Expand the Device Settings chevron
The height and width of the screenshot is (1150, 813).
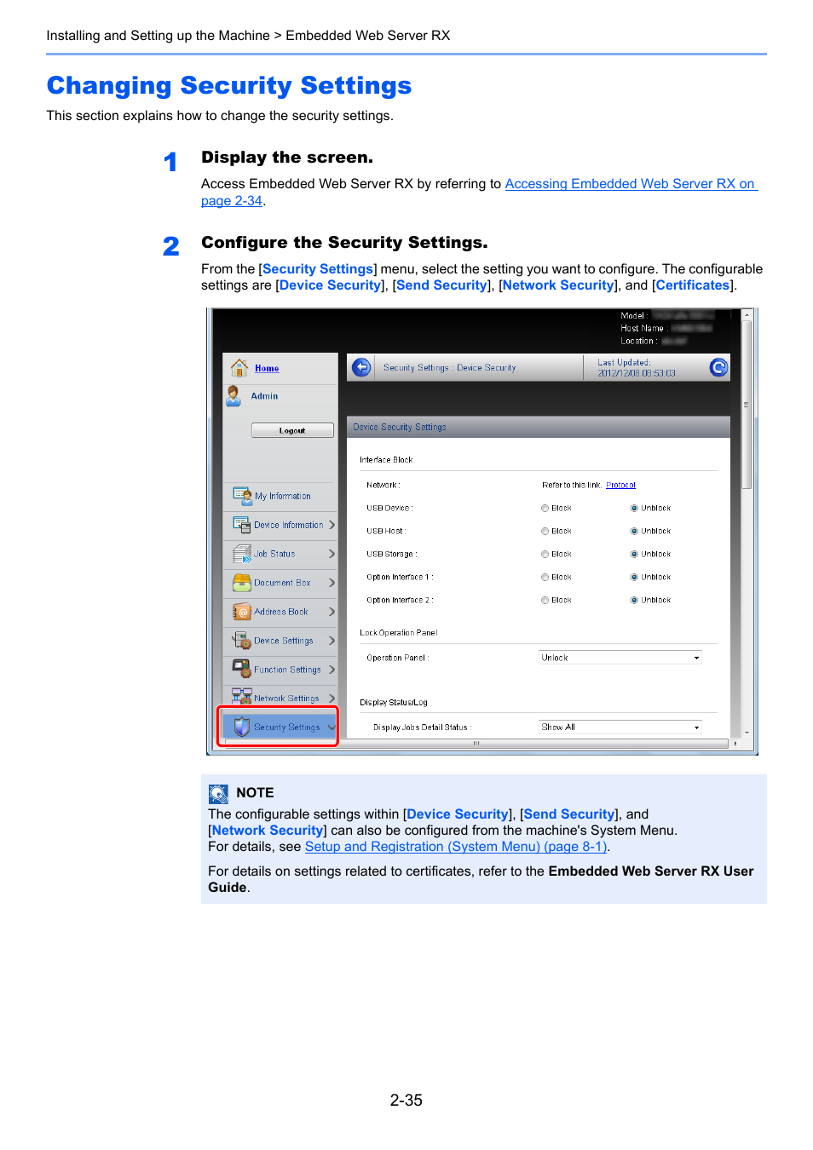click(x=332, y=641)
